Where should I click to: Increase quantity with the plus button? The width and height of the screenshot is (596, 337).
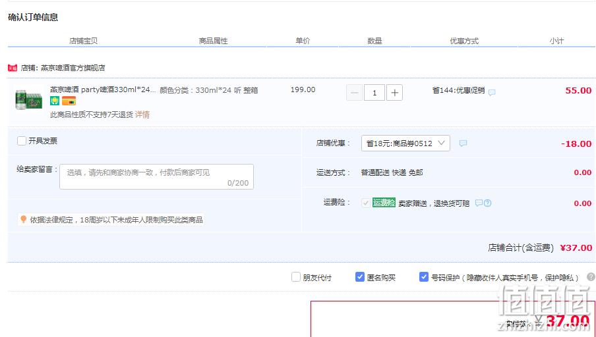tap(394, 93)
